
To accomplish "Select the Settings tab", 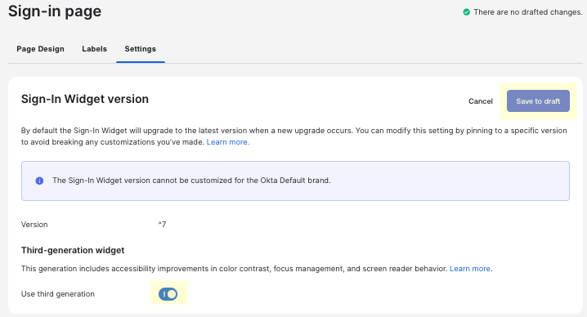I will click(141, 49).
